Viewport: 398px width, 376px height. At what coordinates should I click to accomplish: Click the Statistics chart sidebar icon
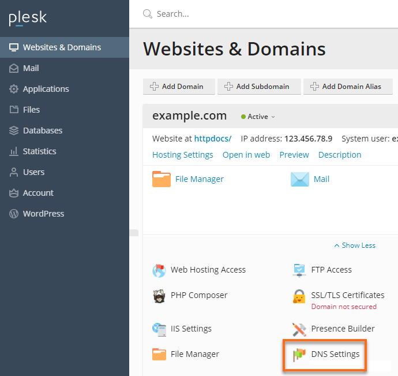[x=14, y=151]
